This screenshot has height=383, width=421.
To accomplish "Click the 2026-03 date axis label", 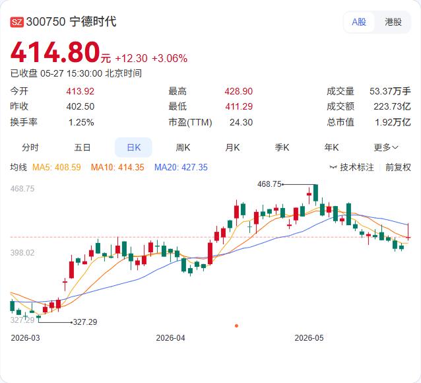I will [x=25, y=338].
